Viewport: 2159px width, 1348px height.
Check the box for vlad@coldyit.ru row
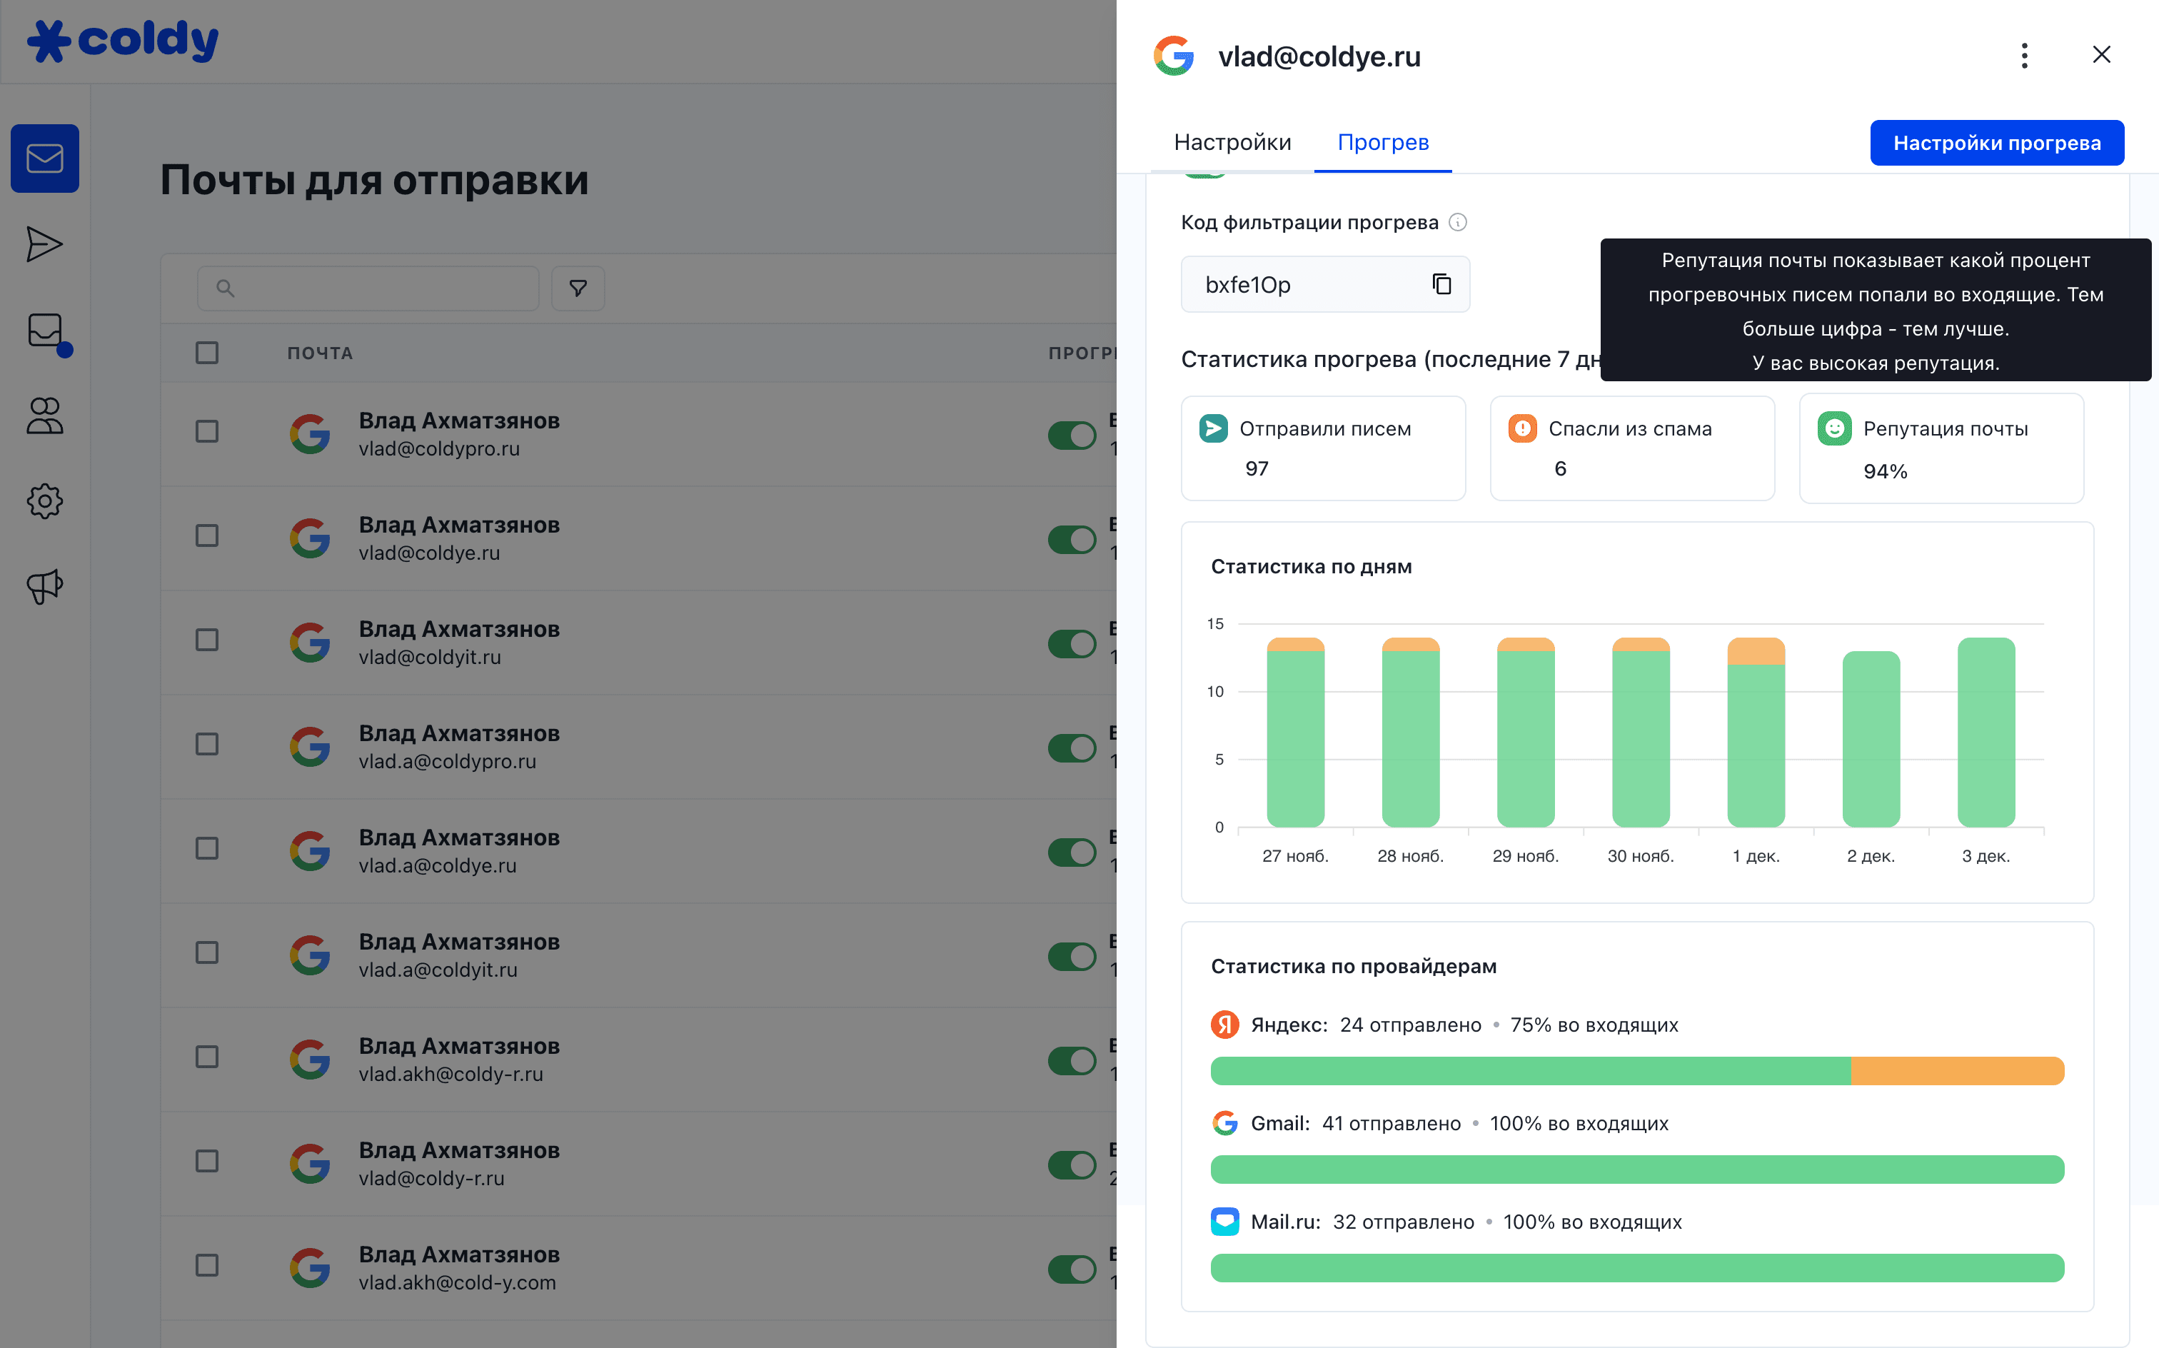coord(207,640)
